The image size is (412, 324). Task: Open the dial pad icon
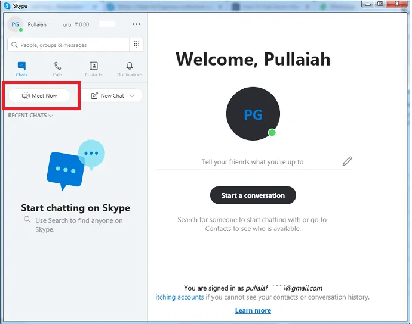pyautogui.click(x=137, y=45)
